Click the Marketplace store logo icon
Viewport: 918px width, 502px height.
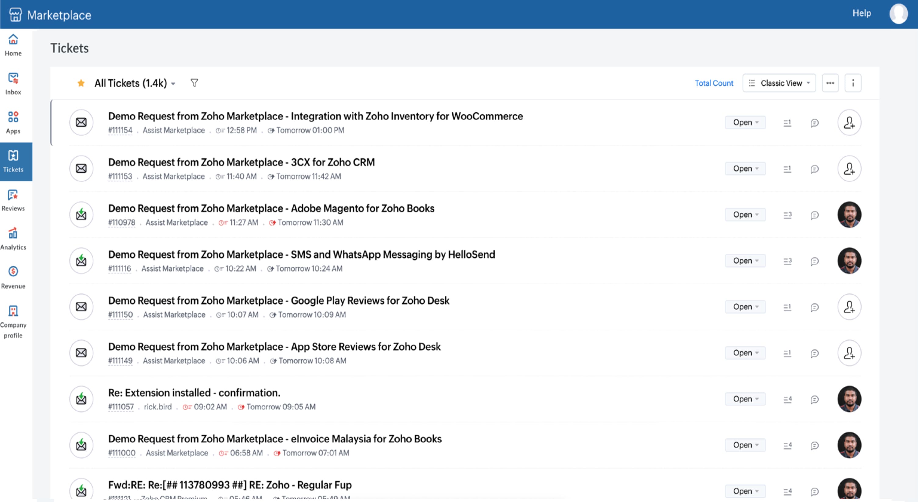[x=15, y=15]
